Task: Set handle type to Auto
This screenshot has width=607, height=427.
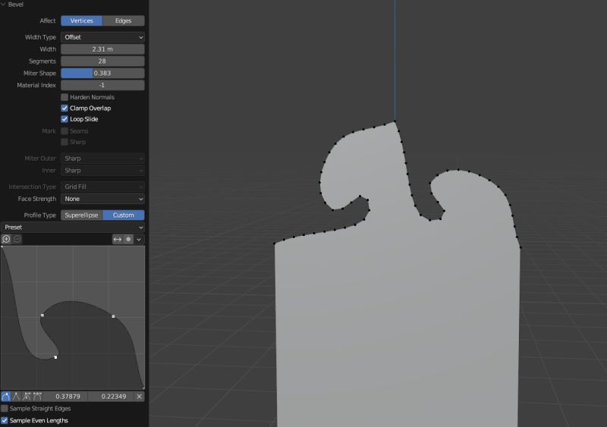Action: coord(6,397)
